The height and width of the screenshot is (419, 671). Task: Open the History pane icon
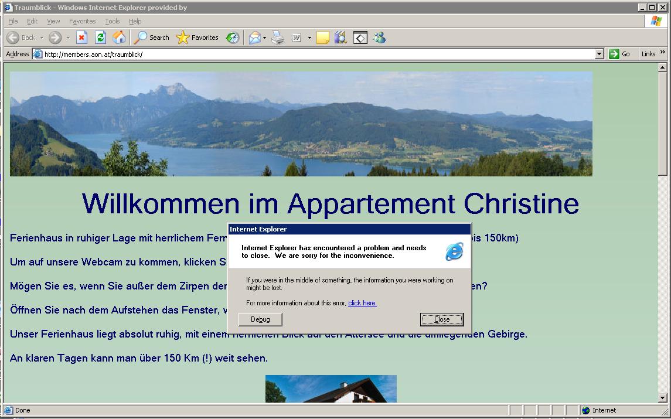pos(233,38)
